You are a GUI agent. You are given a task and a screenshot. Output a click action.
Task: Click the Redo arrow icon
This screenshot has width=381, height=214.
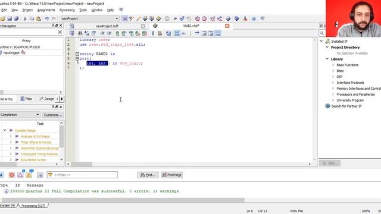pos(54,18)
